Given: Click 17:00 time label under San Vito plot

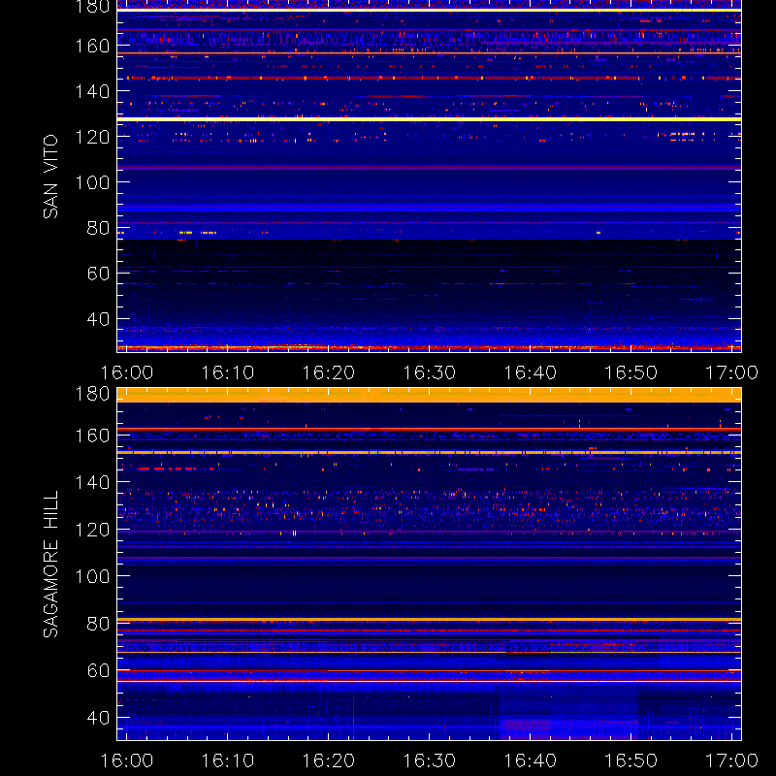Looking at the screenshot, I should tap(731, 372).
